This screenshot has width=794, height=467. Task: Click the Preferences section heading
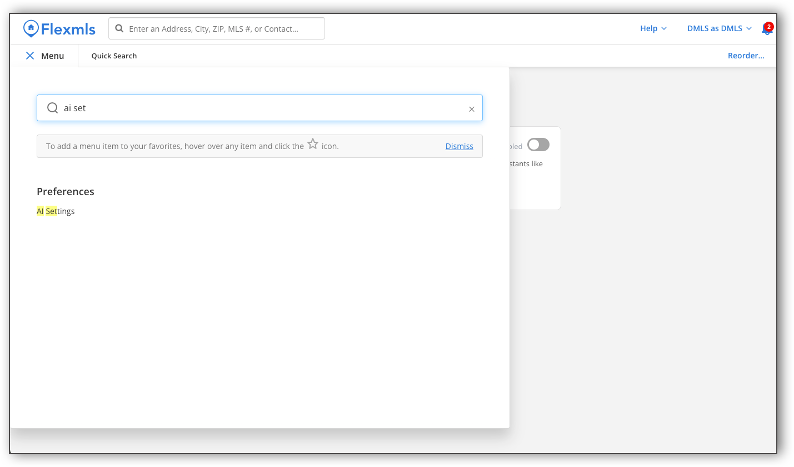(x=66, y=191)
